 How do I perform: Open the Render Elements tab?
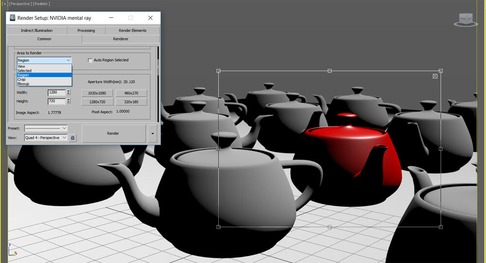click(132, 31)
